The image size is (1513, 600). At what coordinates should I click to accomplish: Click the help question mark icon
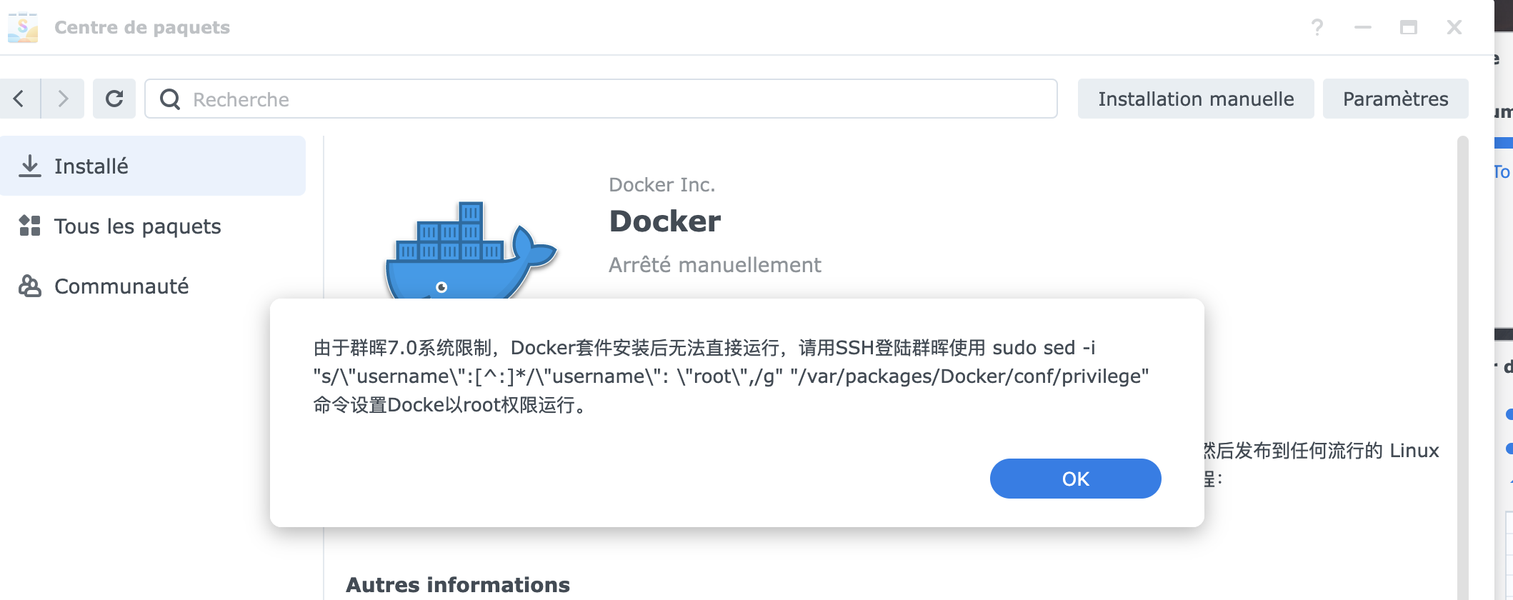click(1317, 27)
